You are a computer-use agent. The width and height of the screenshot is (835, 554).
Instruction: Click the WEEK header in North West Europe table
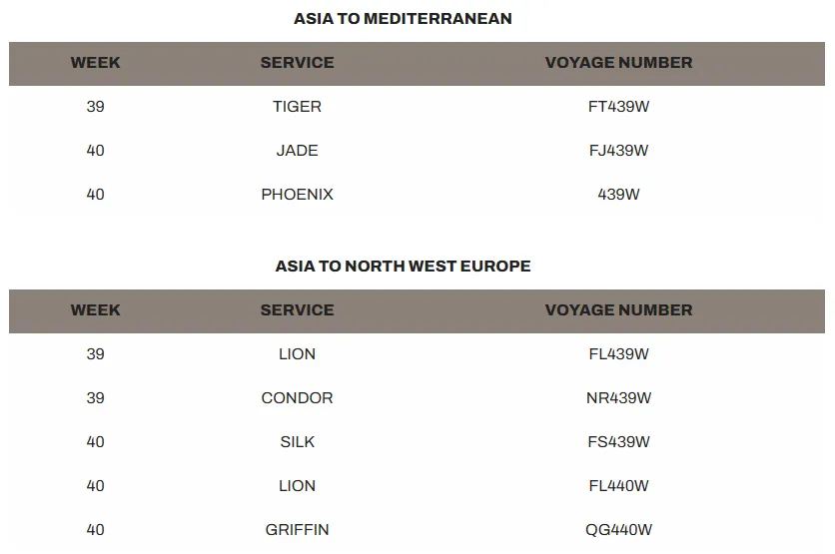click(95, 310)
